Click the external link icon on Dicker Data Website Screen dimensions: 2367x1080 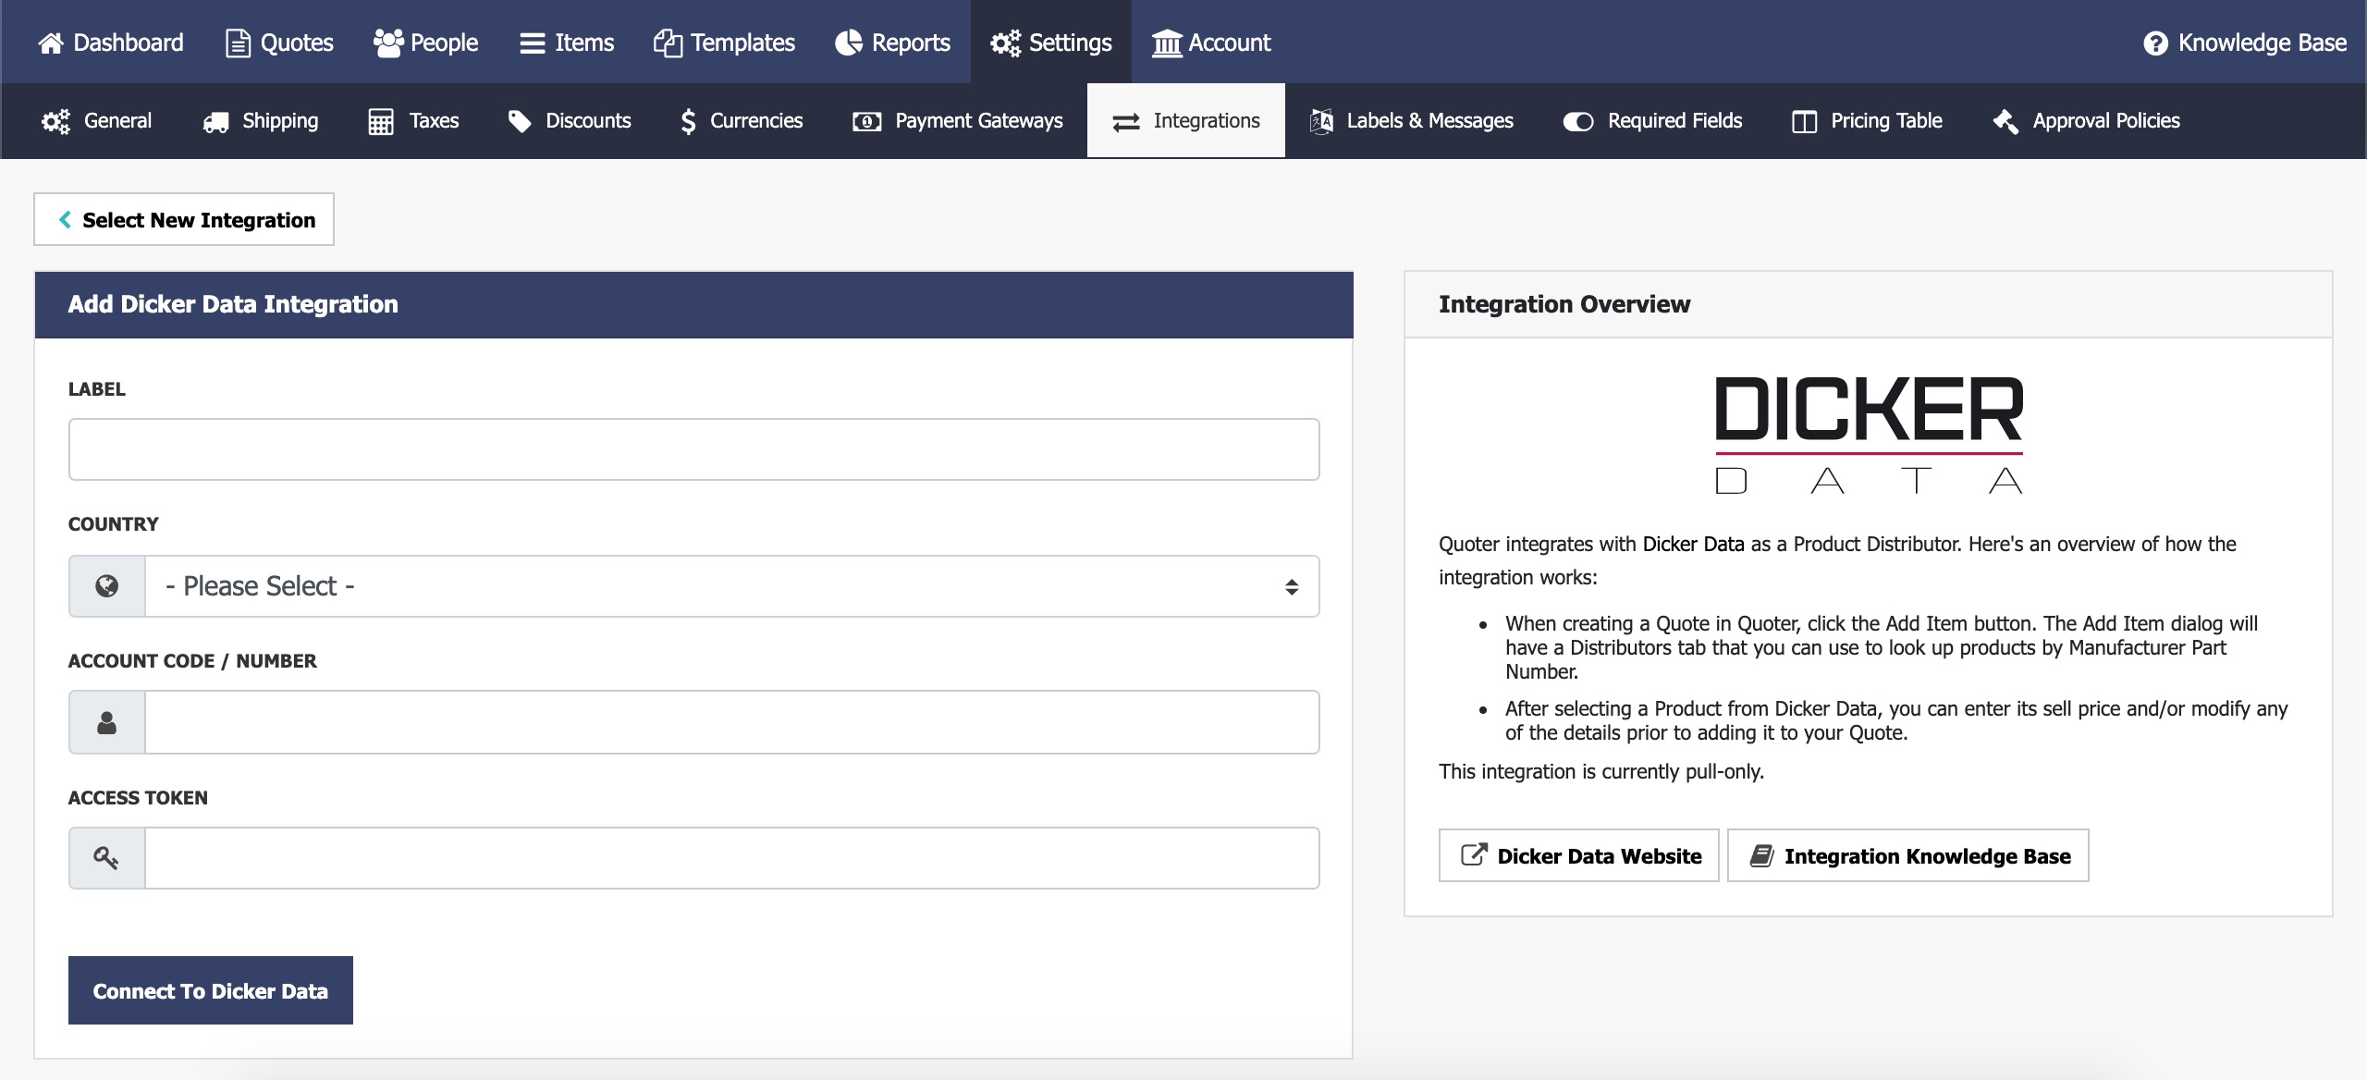click(x=1474, y=854)
